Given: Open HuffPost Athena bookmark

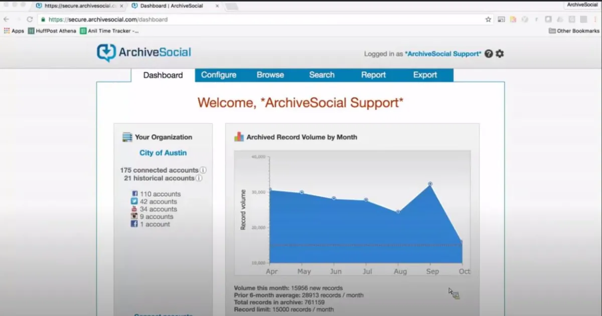Looking at the screenshot, I should click(x=52, y=31).
